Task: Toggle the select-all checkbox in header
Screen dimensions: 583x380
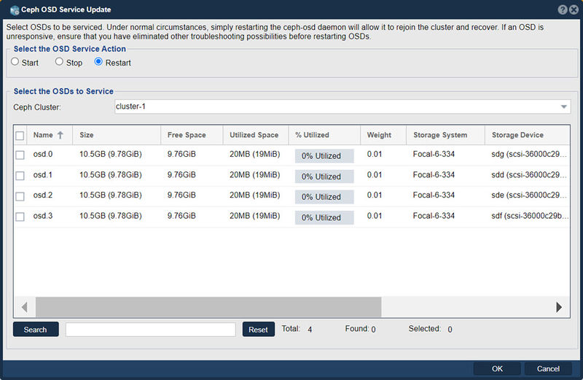Action: pyautogui.click(x=20, y=136)
